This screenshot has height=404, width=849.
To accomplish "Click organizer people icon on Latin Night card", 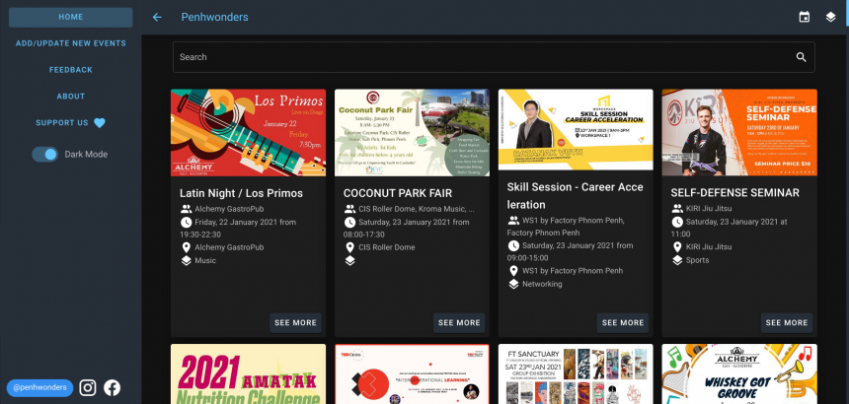I will (187, 209).
